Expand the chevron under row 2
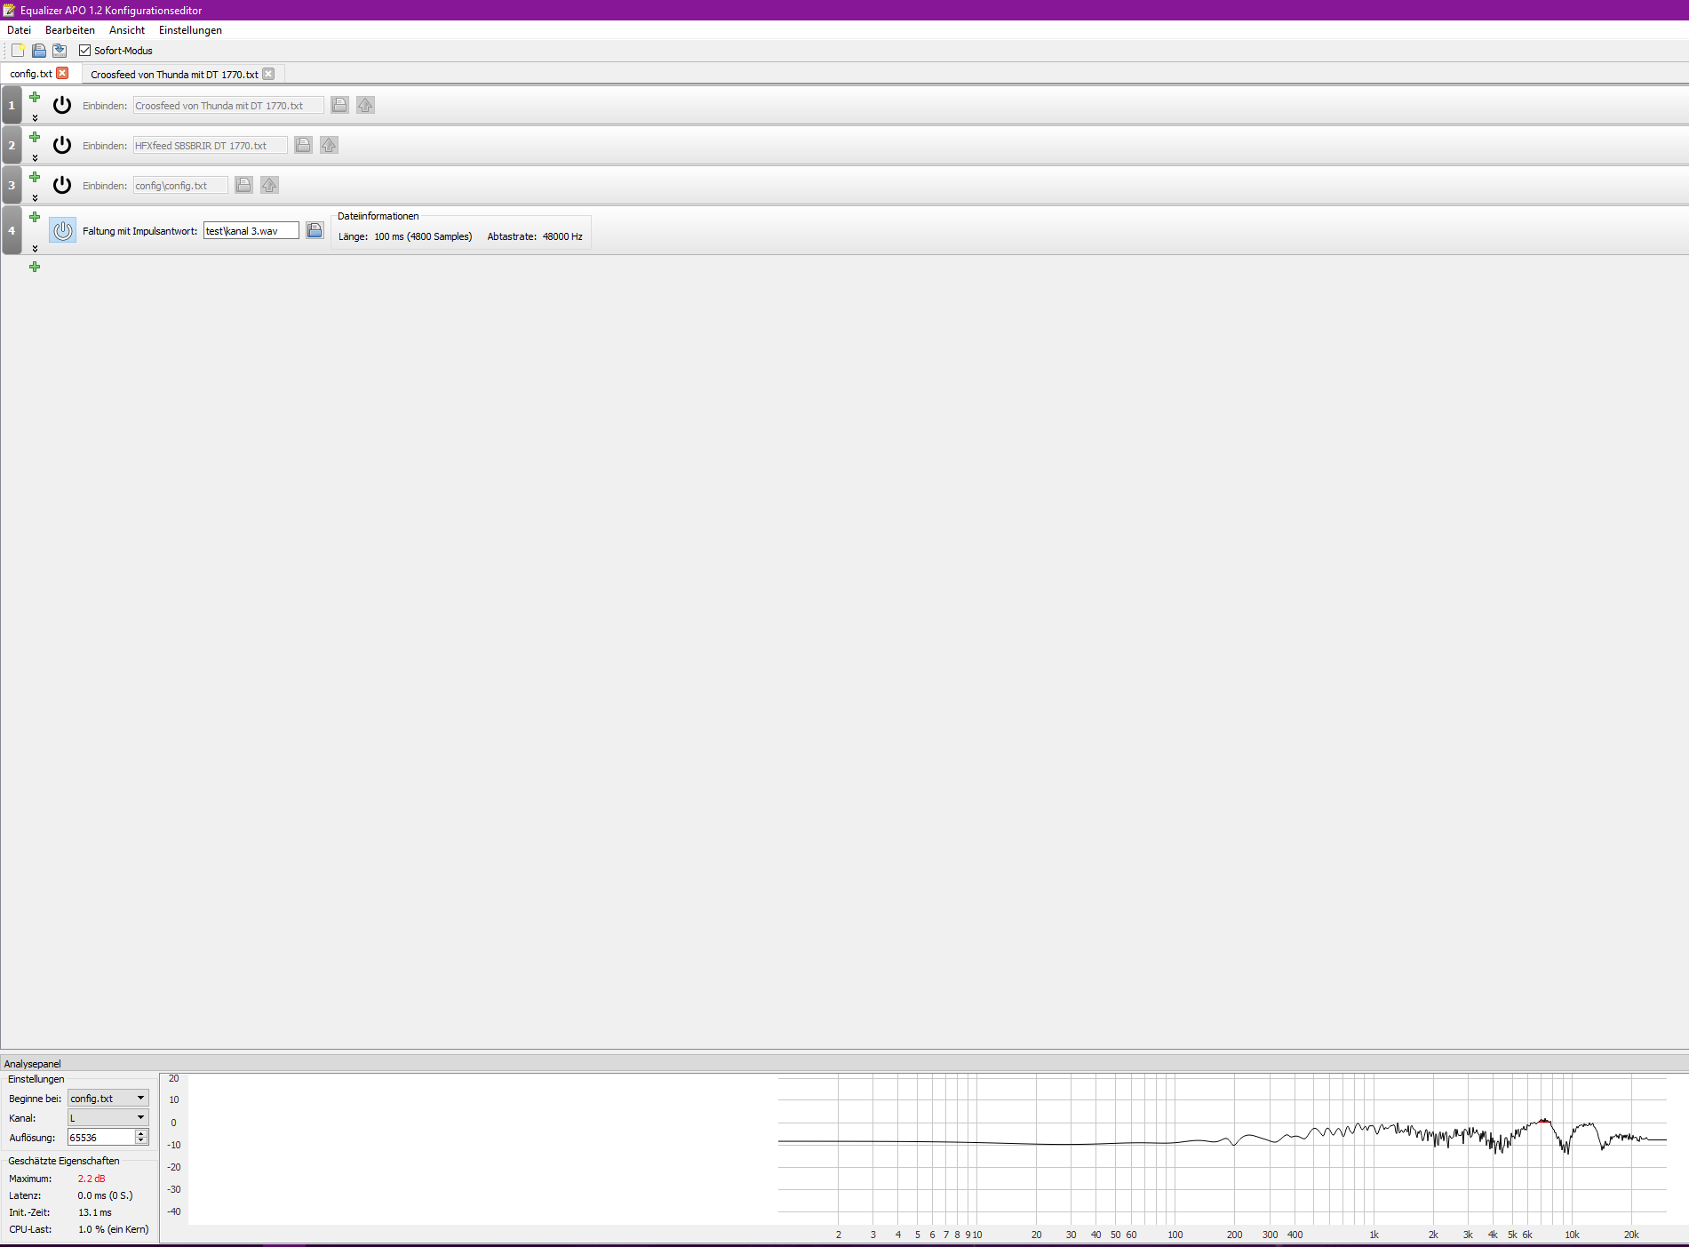Screen dimensions: 1689x1247 [35, 158]
